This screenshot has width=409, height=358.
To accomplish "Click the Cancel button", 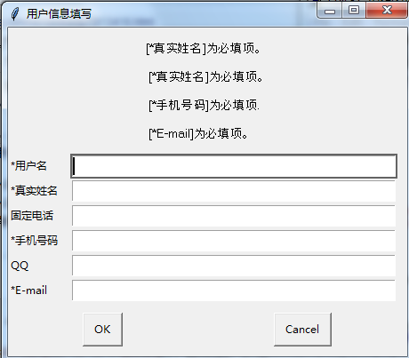I will click(x=302, y=330).
